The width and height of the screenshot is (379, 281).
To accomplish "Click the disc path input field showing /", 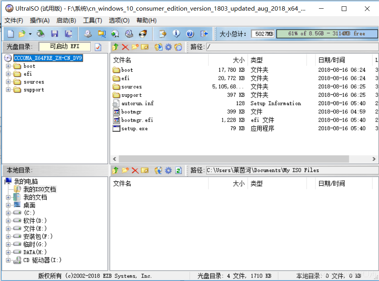I will [x=292, y=47].
